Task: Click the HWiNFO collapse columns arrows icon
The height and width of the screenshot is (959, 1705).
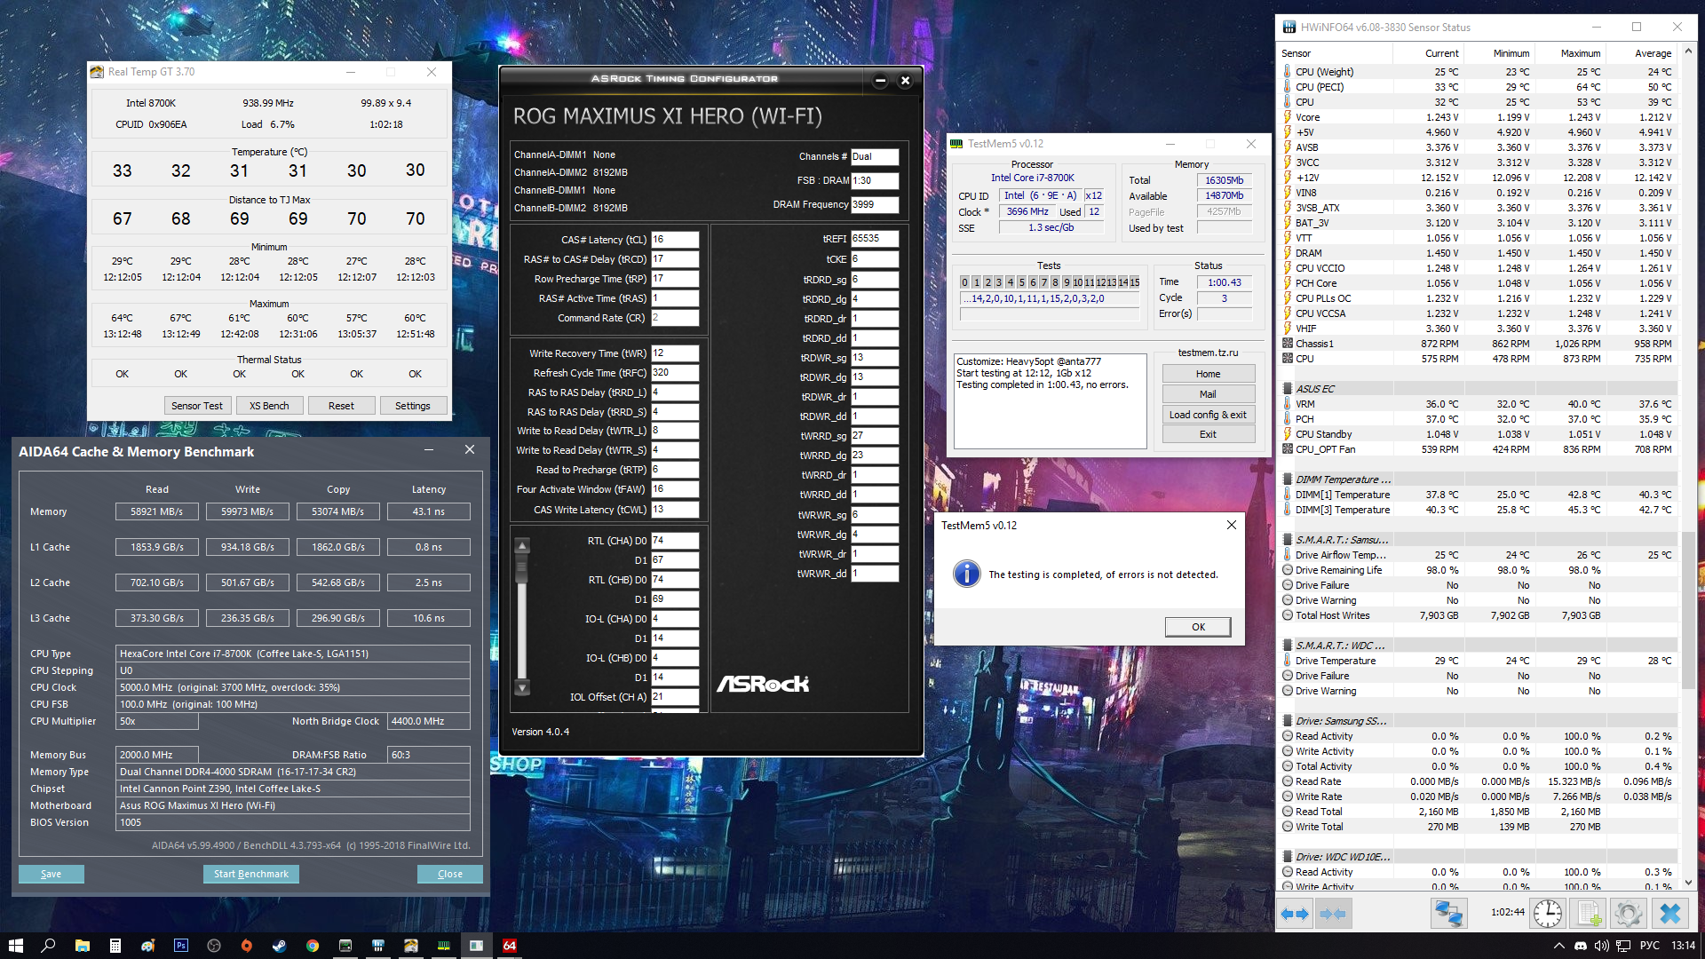Action: click(1333, 914)
